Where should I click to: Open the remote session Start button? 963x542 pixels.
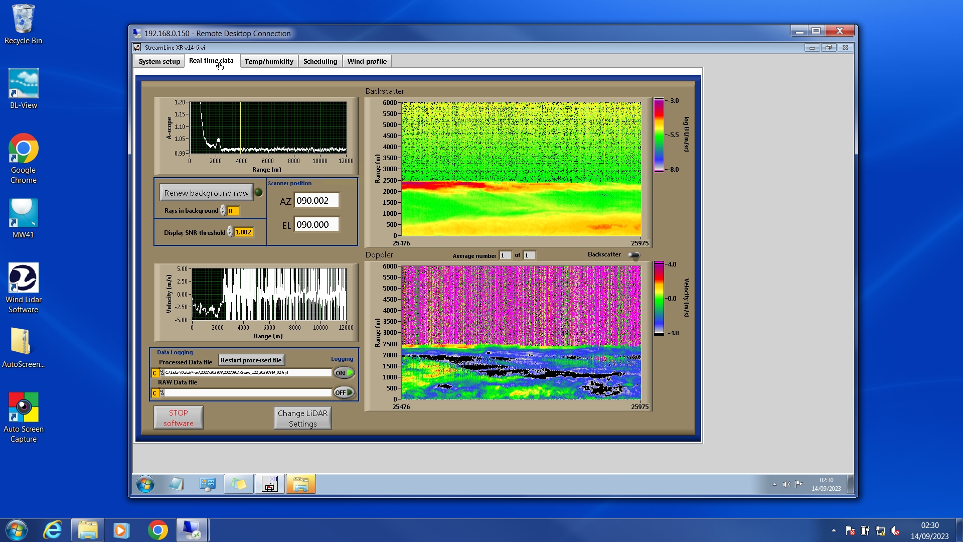[x=145, y=484]
